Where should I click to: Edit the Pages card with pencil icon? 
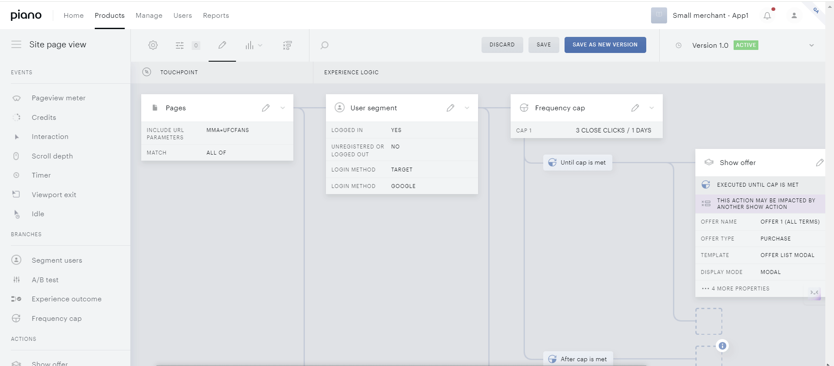(x=266, y=108)
